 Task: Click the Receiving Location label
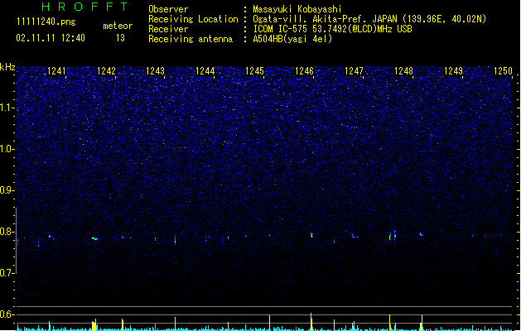point(193,19)
